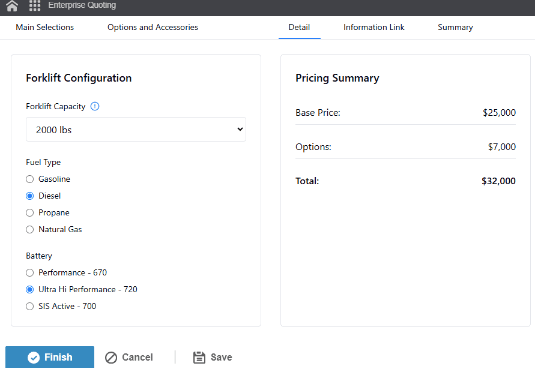The image size is (535, 372).
Task: Select Propane fuel type
Action: pos(29,212)
